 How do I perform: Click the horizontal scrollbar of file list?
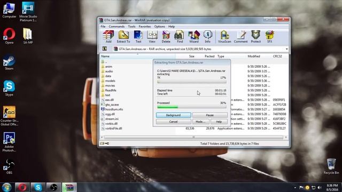pos(193,138)
